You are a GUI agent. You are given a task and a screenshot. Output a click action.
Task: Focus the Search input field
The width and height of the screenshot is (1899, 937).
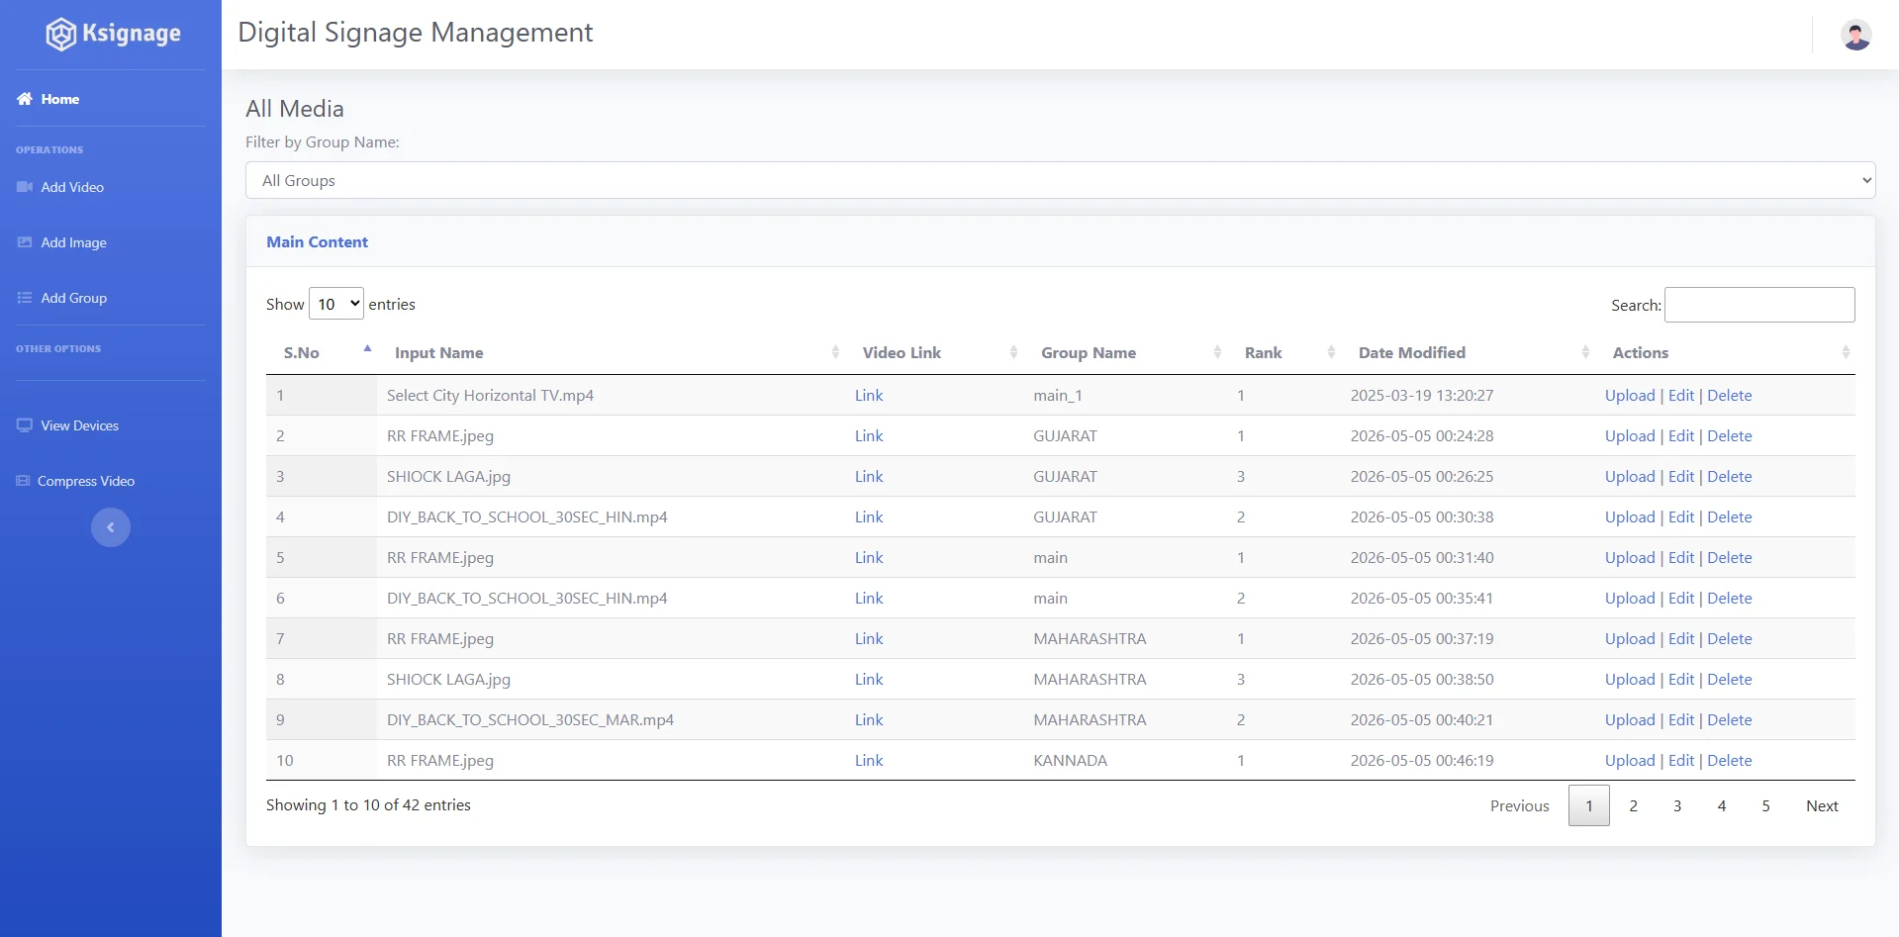(x=1759, y=305)
